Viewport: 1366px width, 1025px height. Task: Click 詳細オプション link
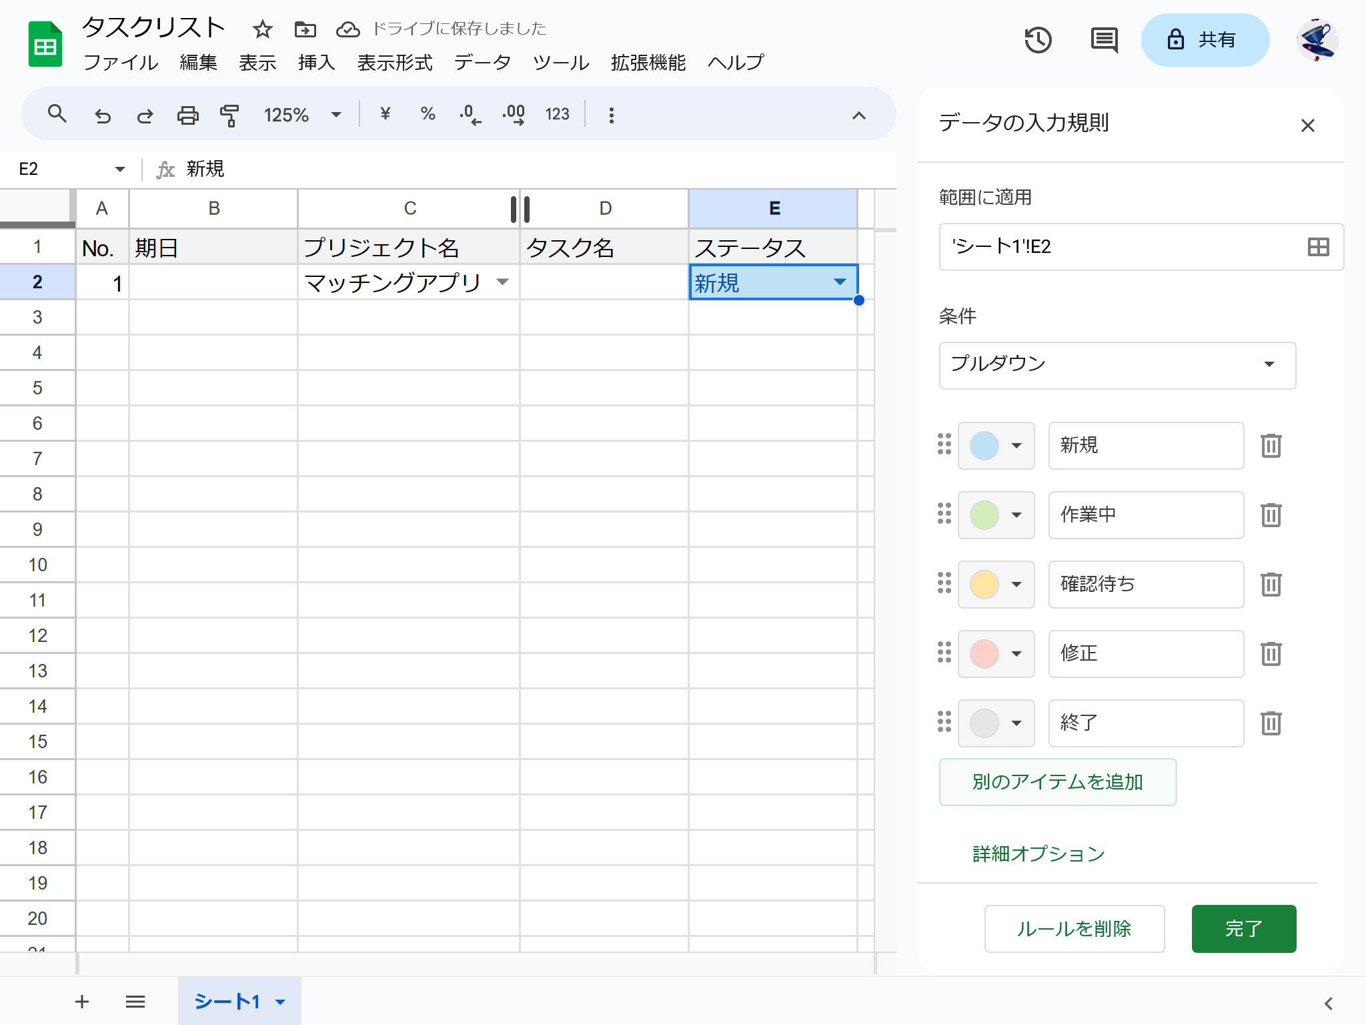click(1039, 853)
